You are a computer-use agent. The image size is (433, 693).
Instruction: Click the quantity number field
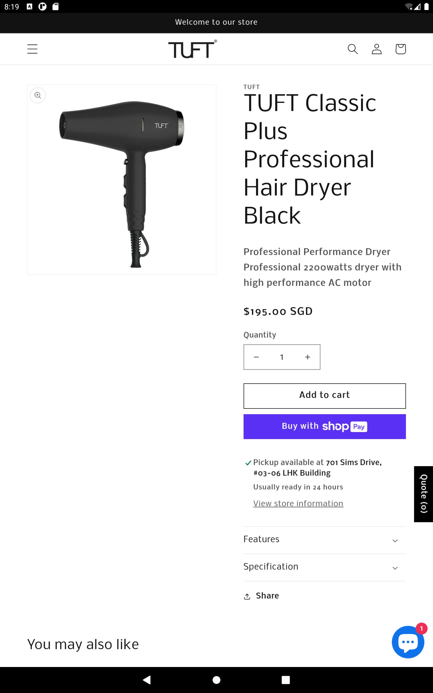point(282,357)
